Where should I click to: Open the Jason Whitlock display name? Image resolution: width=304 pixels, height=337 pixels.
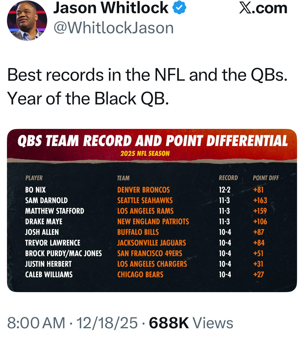coord(111,8)
